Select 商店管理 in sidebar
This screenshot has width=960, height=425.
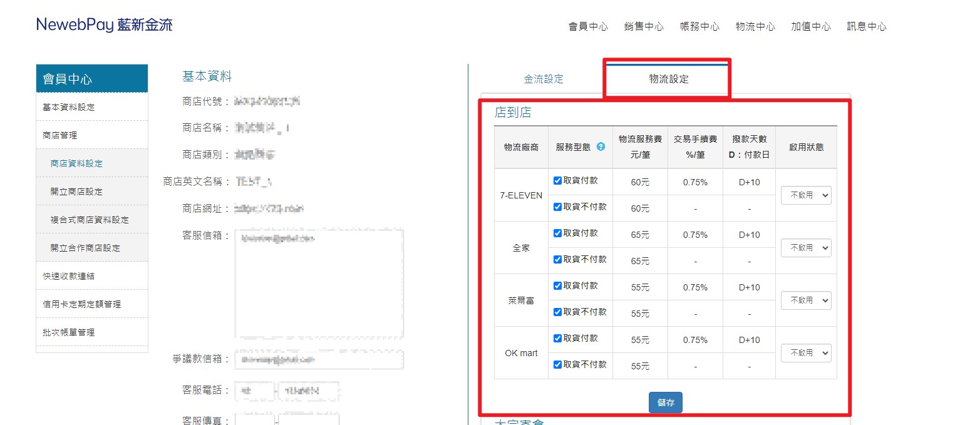(92, 135)
